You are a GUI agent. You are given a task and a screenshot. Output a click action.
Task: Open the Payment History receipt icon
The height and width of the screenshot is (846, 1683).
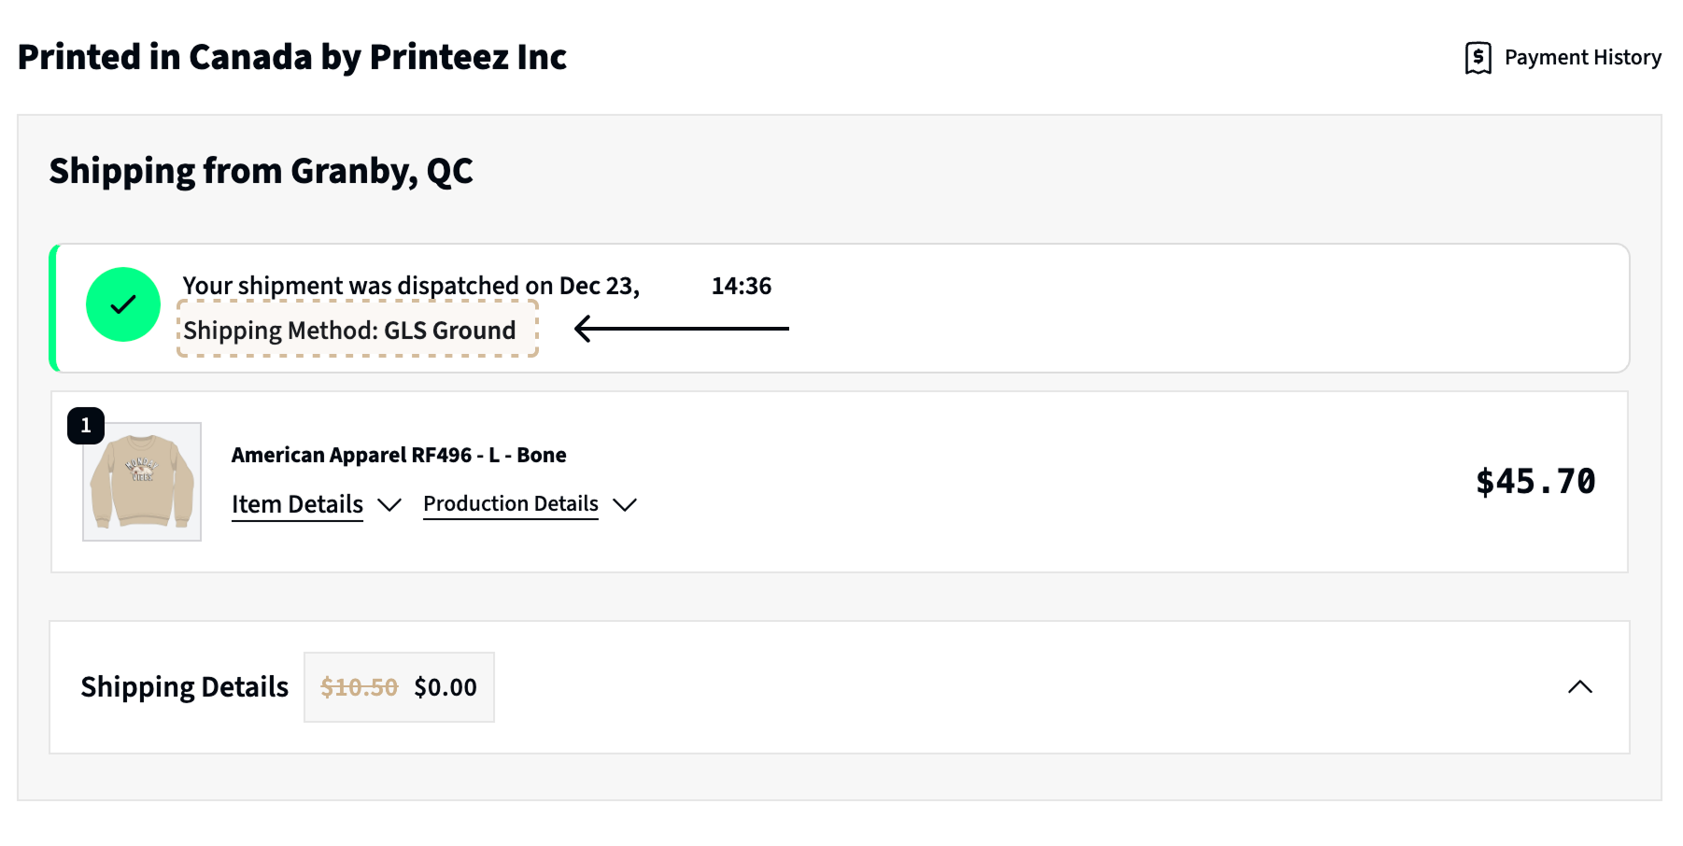(x=1478, y=58)
